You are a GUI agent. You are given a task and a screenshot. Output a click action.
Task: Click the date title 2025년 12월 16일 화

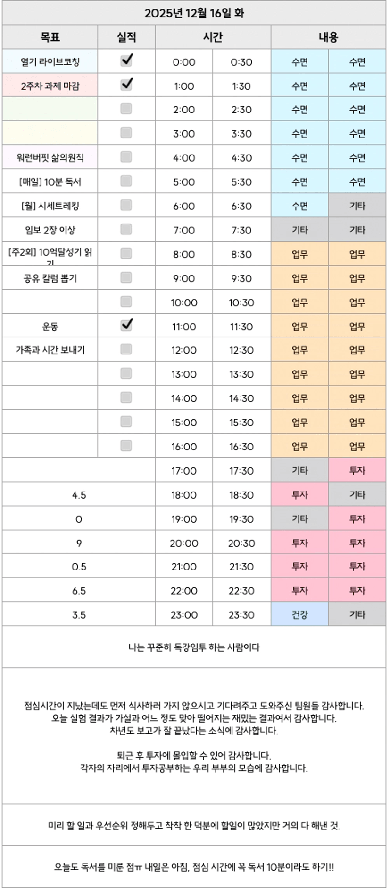[x=194, y=13]
